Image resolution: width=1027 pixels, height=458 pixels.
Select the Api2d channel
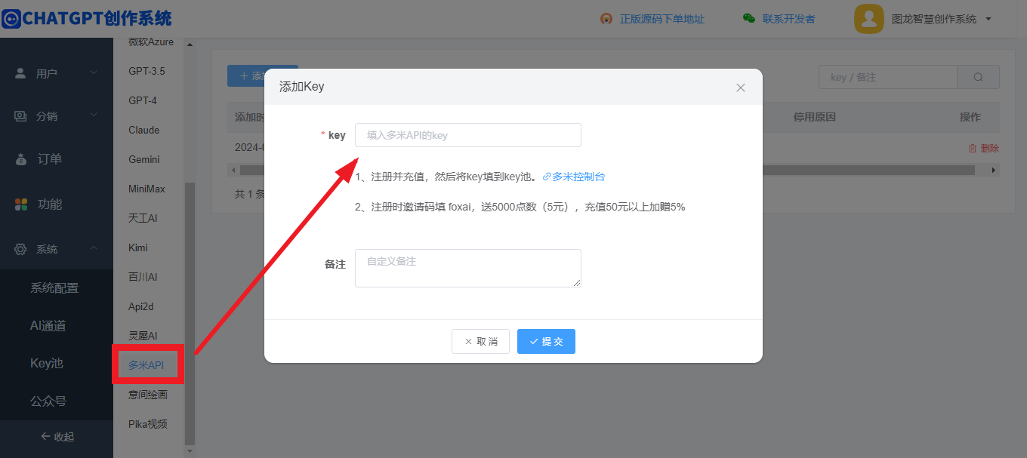tap(143, 306)
